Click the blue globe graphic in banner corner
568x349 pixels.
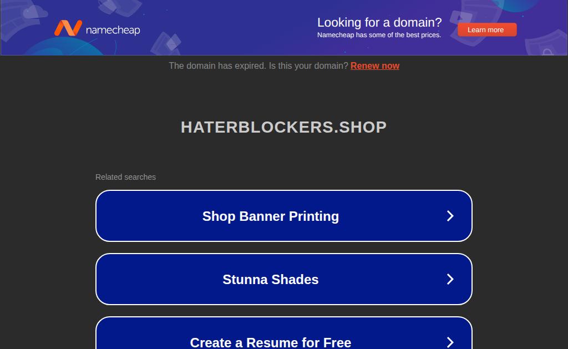coord(514,5)
